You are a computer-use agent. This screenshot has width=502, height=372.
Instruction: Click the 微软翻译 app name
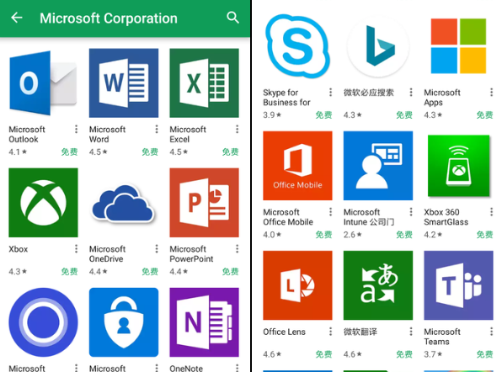coord(360,332)
